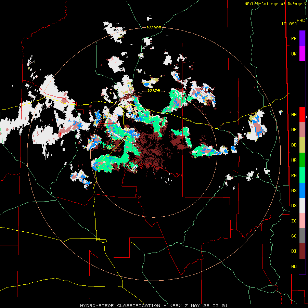Click the magenta UK legend swatch

[302, 54]
